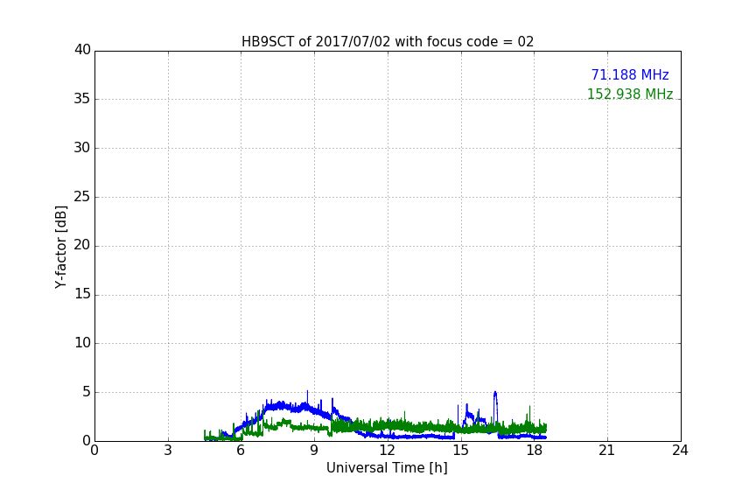756x504 pixels.
Task: Click the x-axis tick label '18'
Action: point(535,451)
